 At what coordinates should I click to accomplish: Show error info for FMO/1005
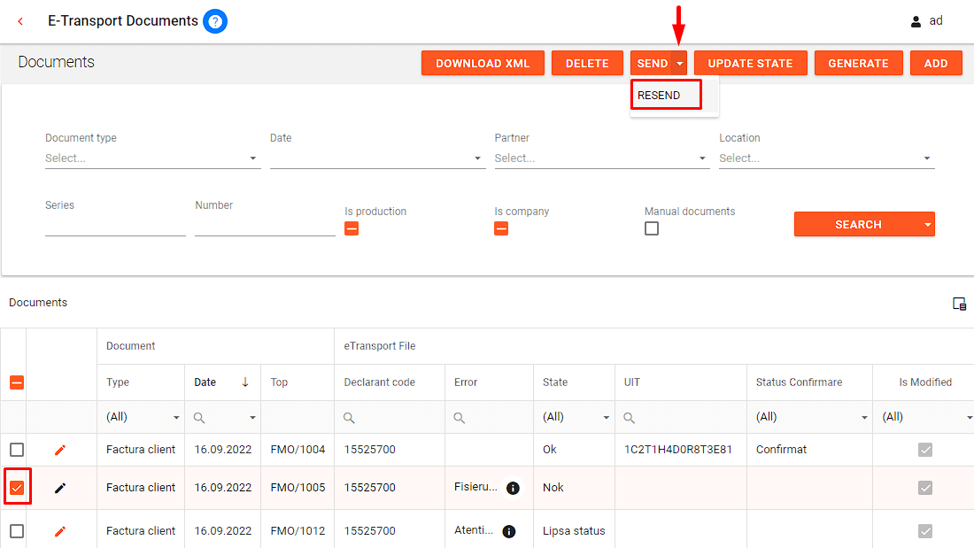click(513, 488)
